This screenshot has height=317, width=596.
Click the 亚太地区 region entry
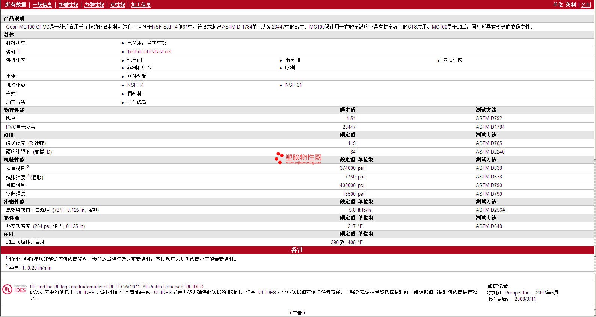coord(453,60)
